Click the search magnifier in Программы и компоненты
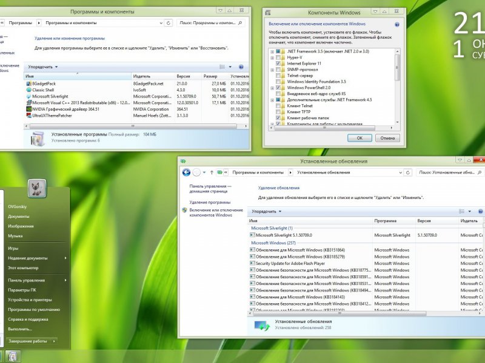 [240, 23]
